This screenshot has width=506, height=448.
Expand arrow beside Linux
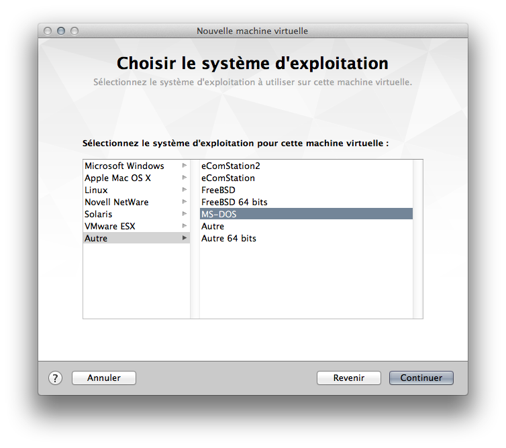[x=185, y=190]
